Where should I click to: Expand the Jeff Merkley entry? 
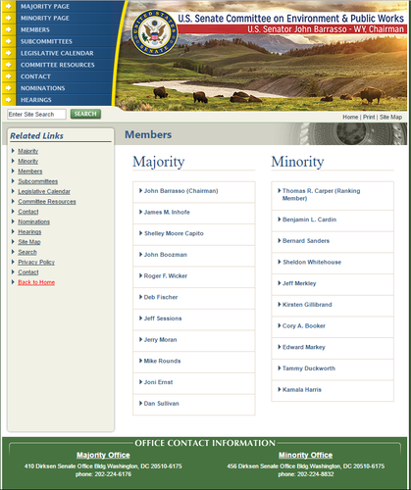coord(333,284)
